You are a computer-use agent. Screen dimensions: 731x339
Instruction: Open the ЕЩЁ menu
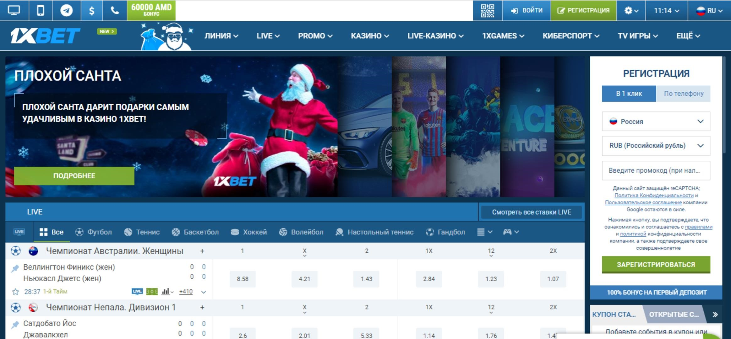[x=688, y=36]
